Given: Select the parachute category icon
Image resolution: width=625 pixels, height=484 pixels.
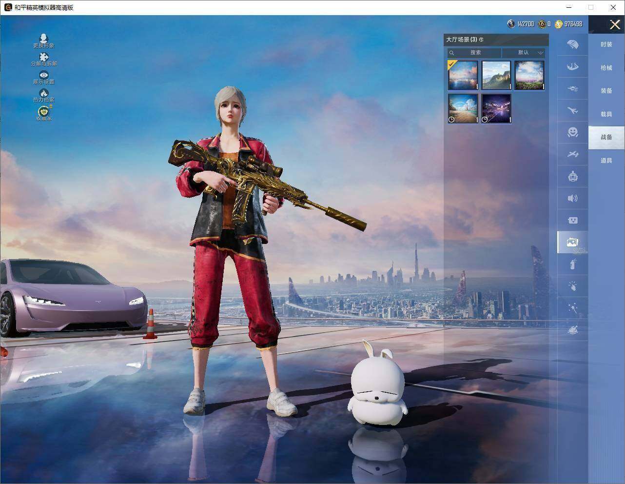Looking at the screenshot, I should click(573, 44).
